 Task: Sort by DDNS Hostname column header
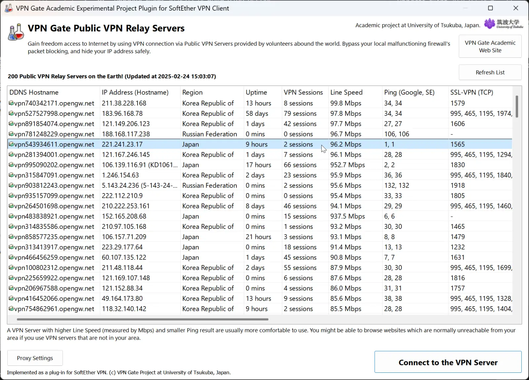(x=54, y=92)
